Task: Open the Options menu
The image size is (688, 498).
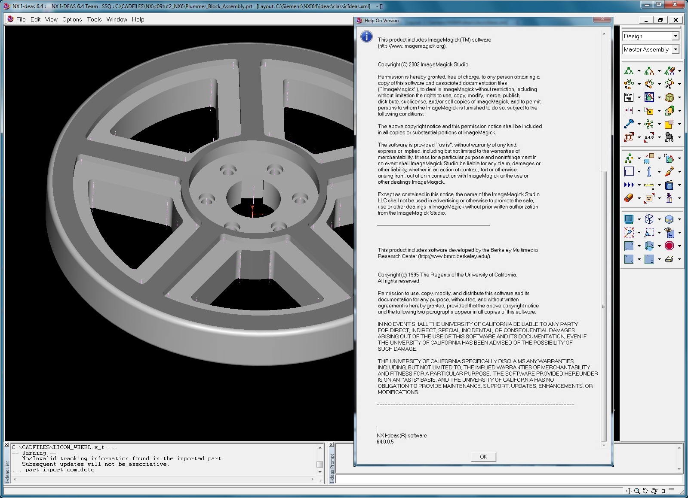Action: pos(72,19)
